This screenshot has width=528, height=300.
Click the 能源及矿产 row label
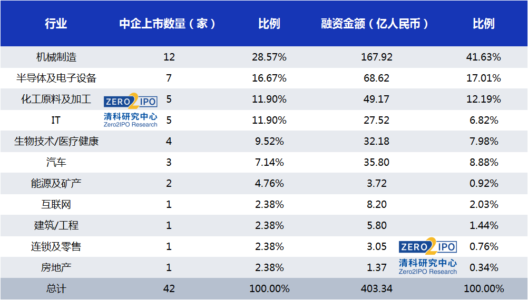pos(56,183)
